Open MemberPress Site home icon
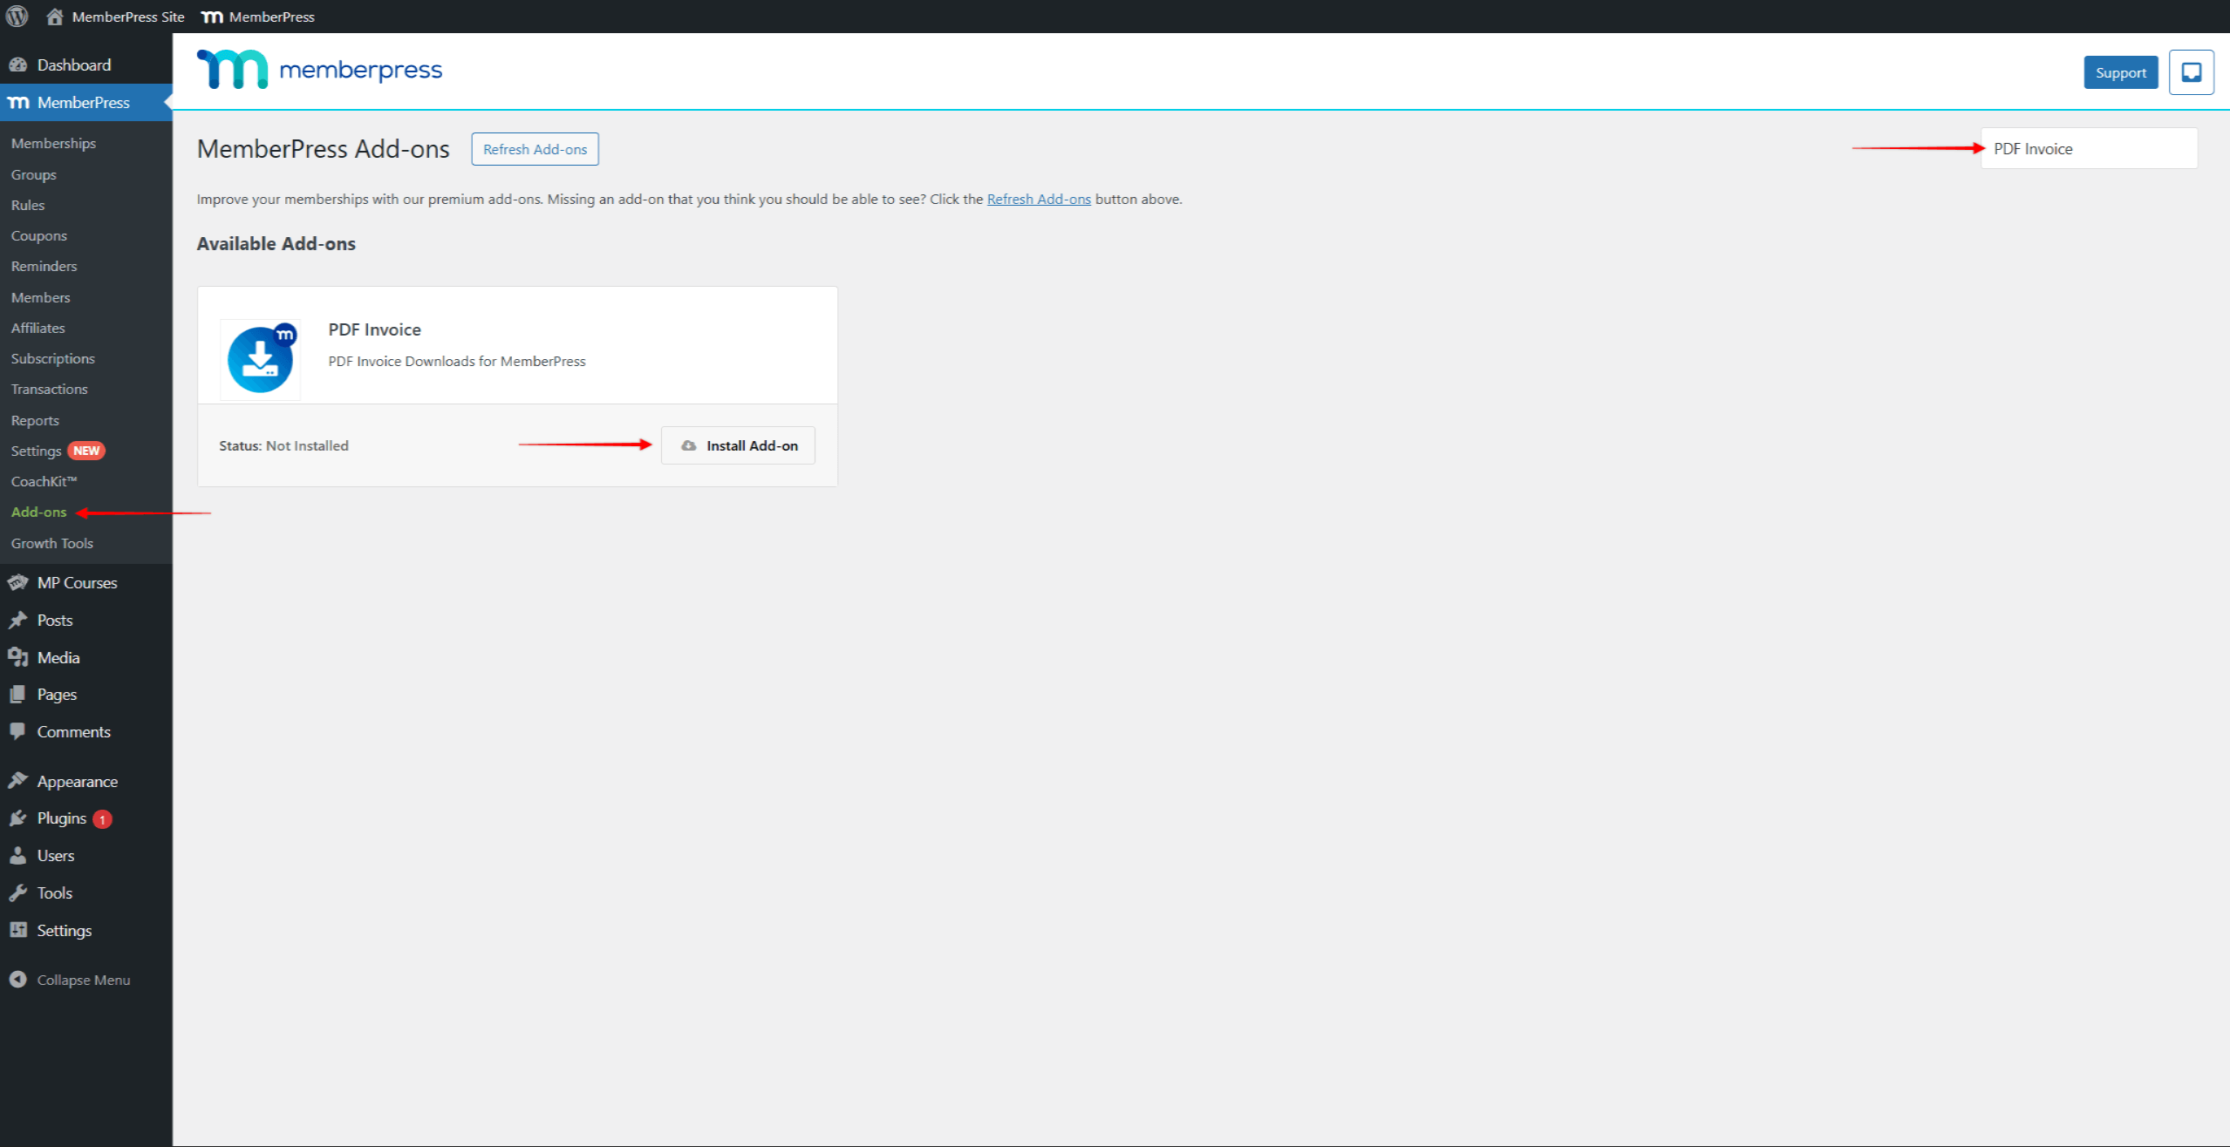 tap(55, 17)
